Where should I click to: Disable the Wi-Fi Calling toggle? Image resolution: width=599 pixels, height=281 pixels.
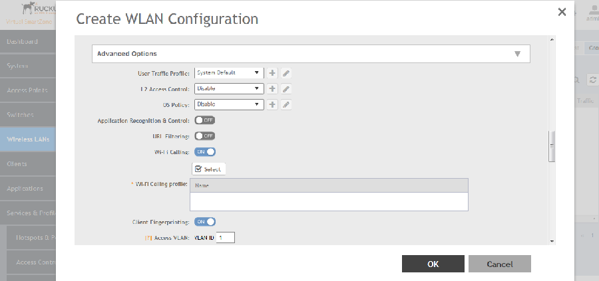pyautogui.click(x=204, y=152)
